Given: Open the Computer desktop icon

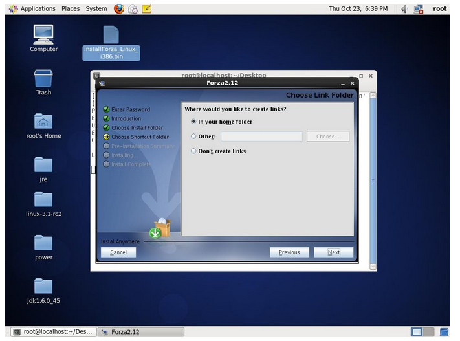Looking at the screenshot, I should [43, 38].
